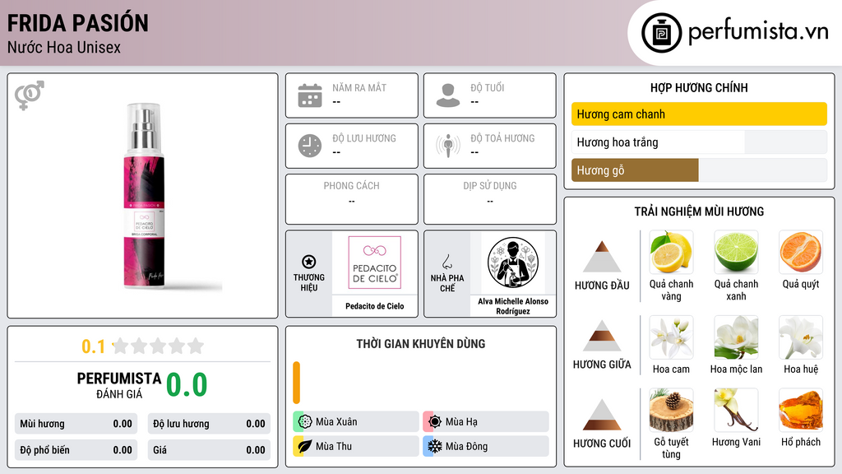Click the calendar icon next to Năm ra mắt
The height and width of the screenshot is (474, 842).
point(310,95)
